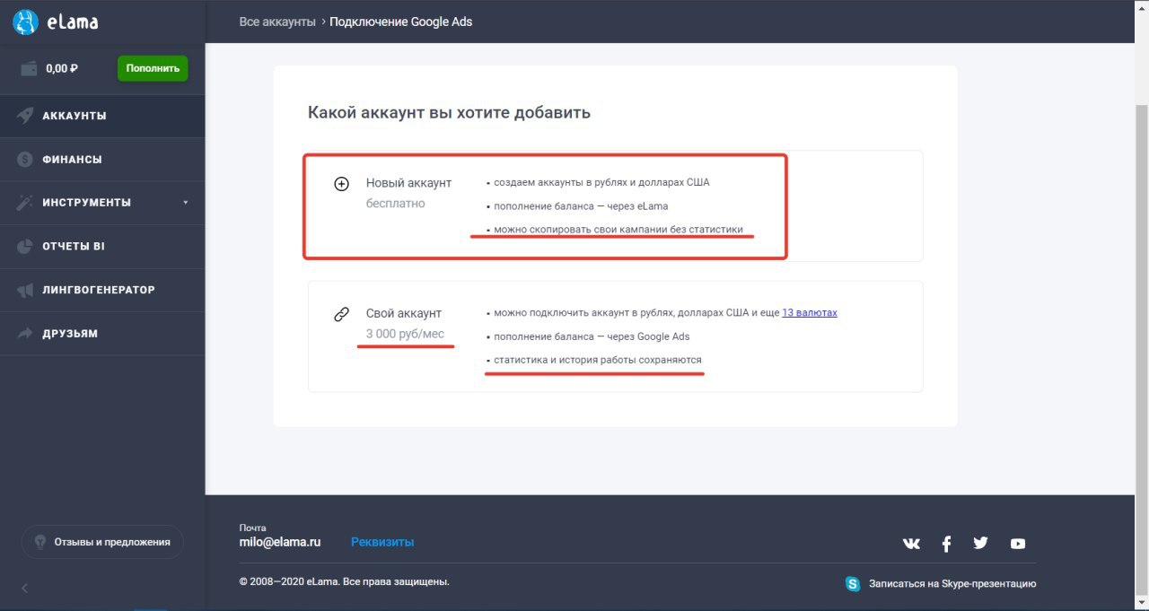Click the milo@elama.ru email link

click(x=280, y=542)
